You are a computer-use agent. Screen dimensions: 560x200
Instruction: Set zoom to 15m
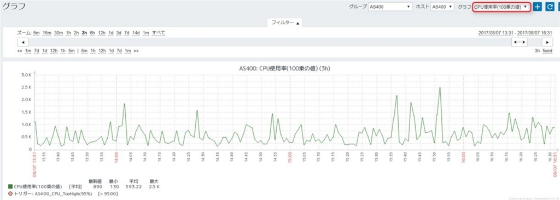[x=47, y=33]
